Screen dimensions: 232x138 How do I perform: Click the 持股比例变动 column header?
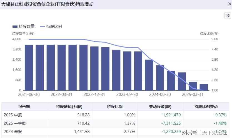[206, 107]
